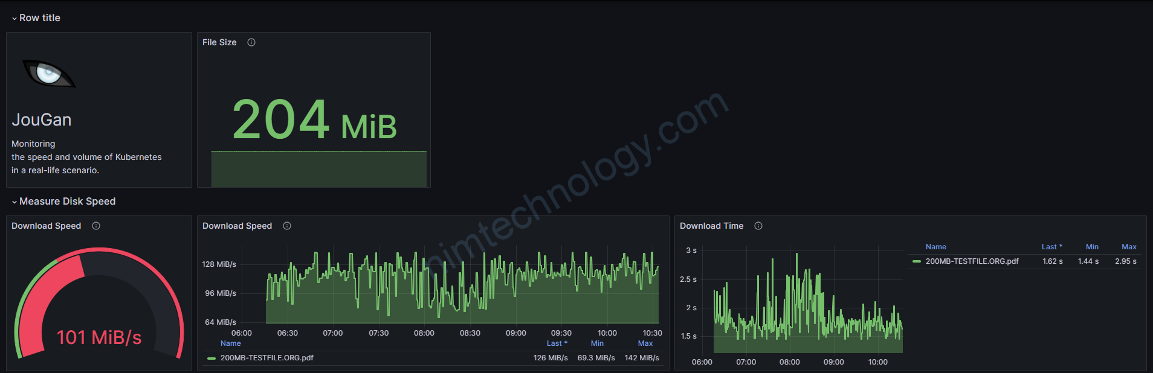Toggle 200MB-TESTFILE.ORG.pdf series in Download Speed legend
This screenshot has width=1153, height=373.
pos(266,358)
